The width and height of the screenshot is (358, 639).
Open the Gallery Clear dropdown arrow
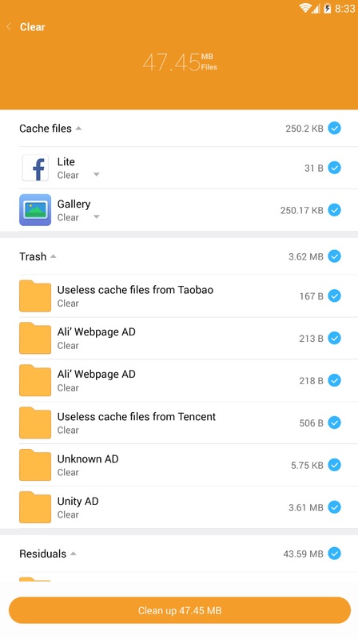[96, 216]
